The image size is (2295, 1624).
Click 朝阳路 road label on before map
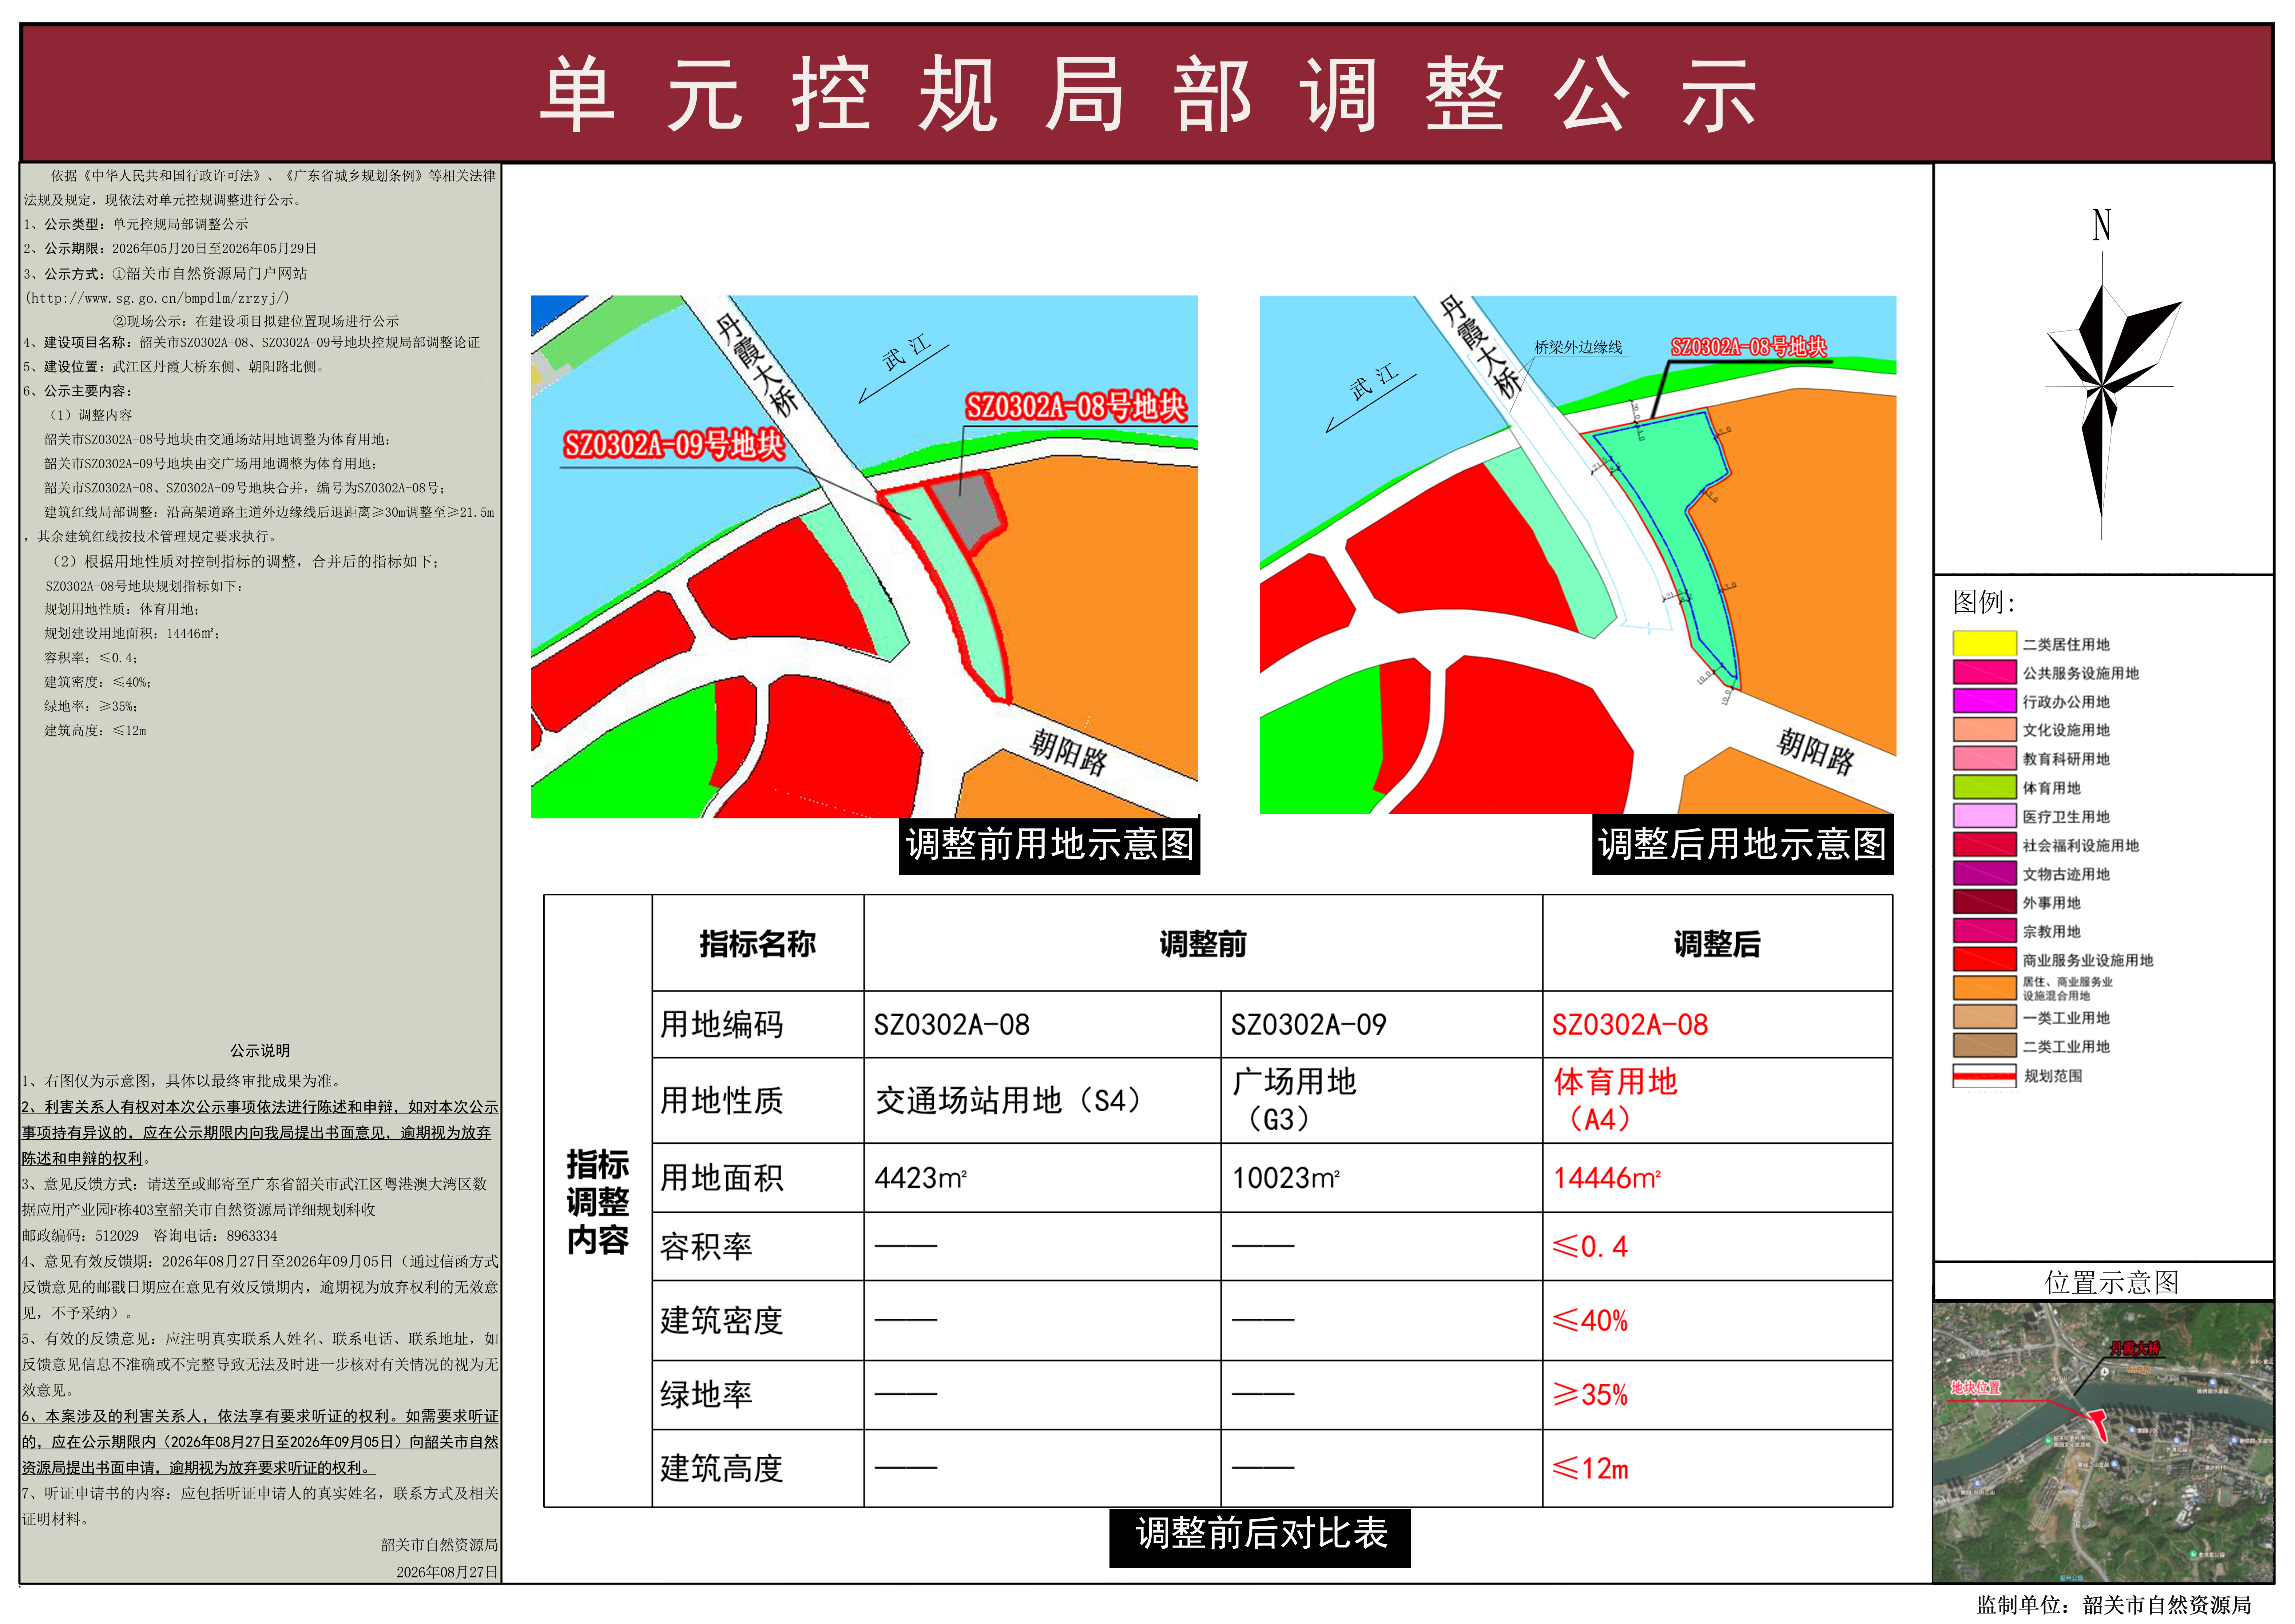pyautogui.click(x=1069, y=753)
